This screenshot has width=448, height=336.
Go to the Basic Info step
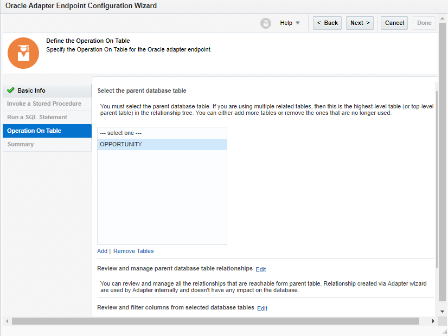click(31, 91)
